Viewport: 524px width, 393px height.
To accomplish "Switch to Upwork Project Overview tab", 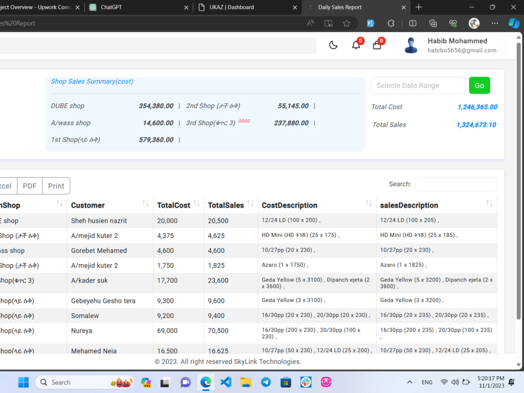I will tap(41, 7).
